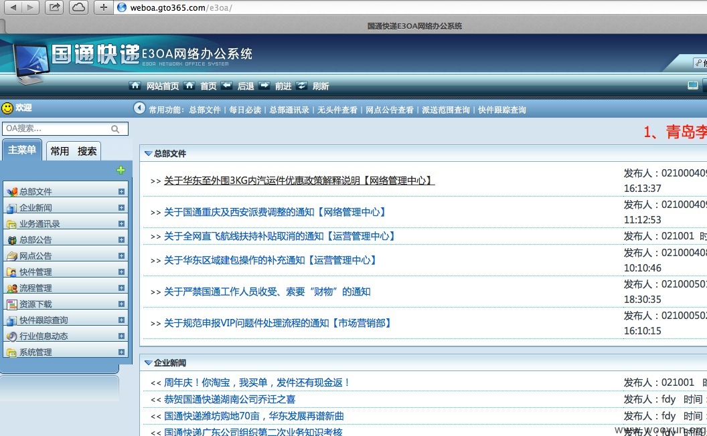Click the monitor icon at toolbar right
This screenshot has height=436, width=707.
pyautogui.click(x=692, y=86)
